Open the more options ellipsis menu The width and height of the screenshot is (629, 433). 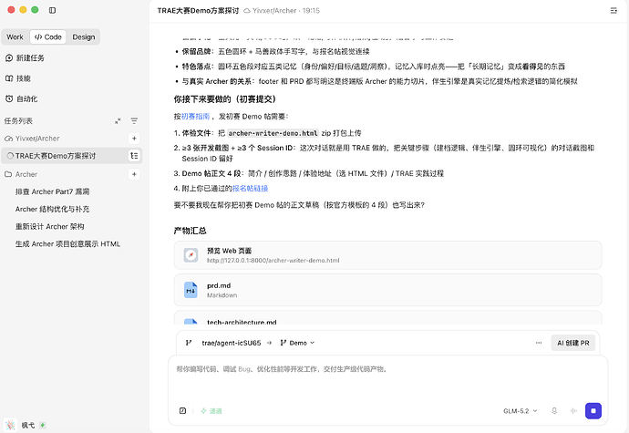539,343
